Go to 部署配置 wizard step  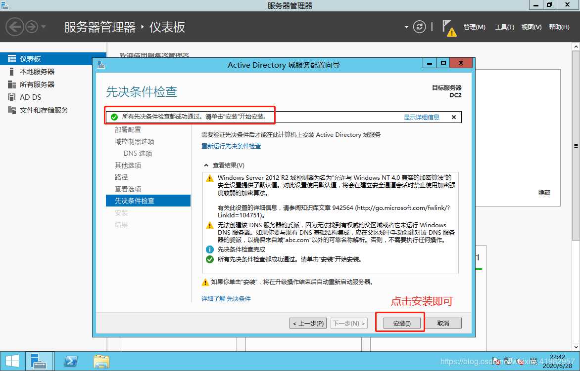128,129
